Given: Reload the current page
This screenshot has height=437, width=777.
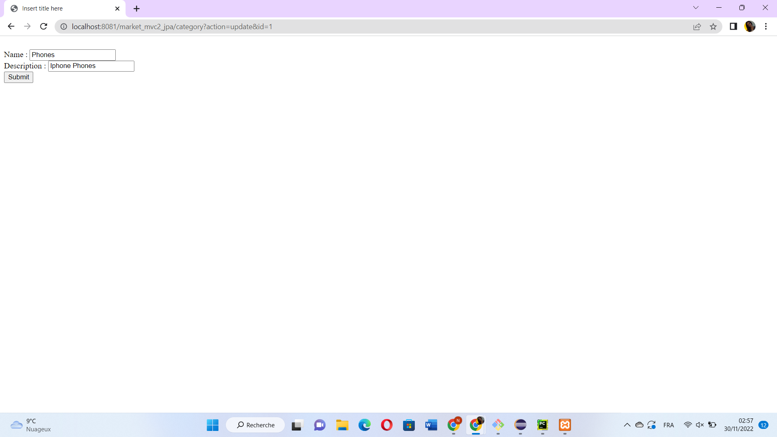Looking at the screenshot, I should 44,27.
